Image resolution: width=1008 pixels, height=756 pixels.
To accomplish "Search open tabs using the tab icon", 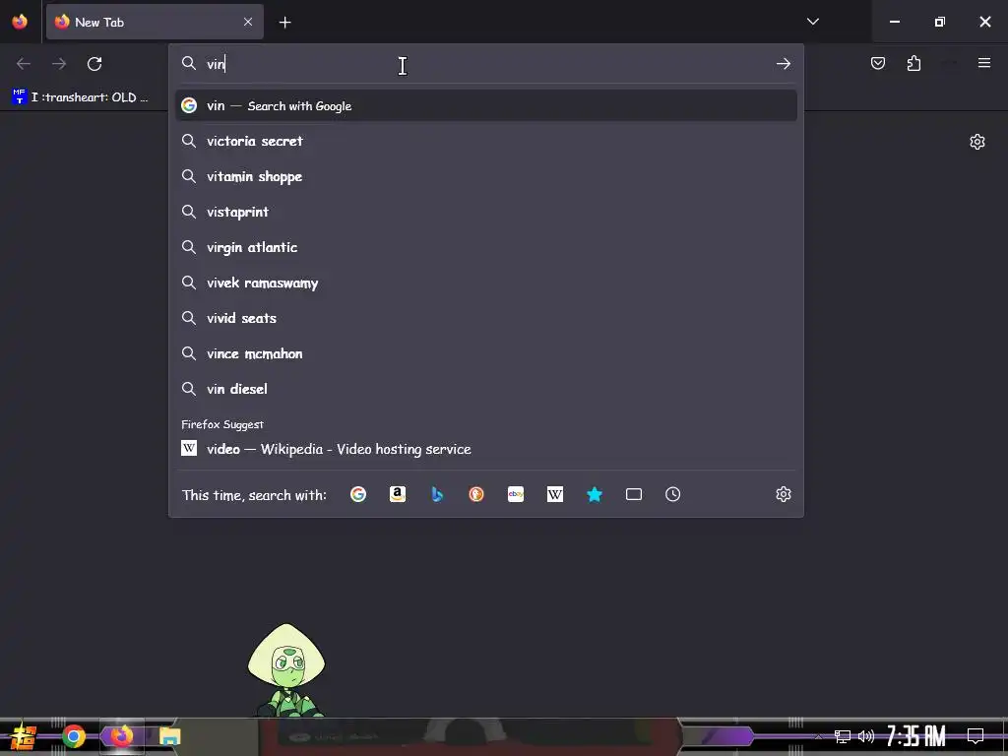I will (x=634, y=494).
